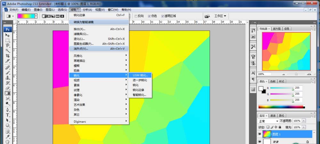
Task: Switch to the 直方图 (Histogram) tab
Action: (x=276, y=29)
